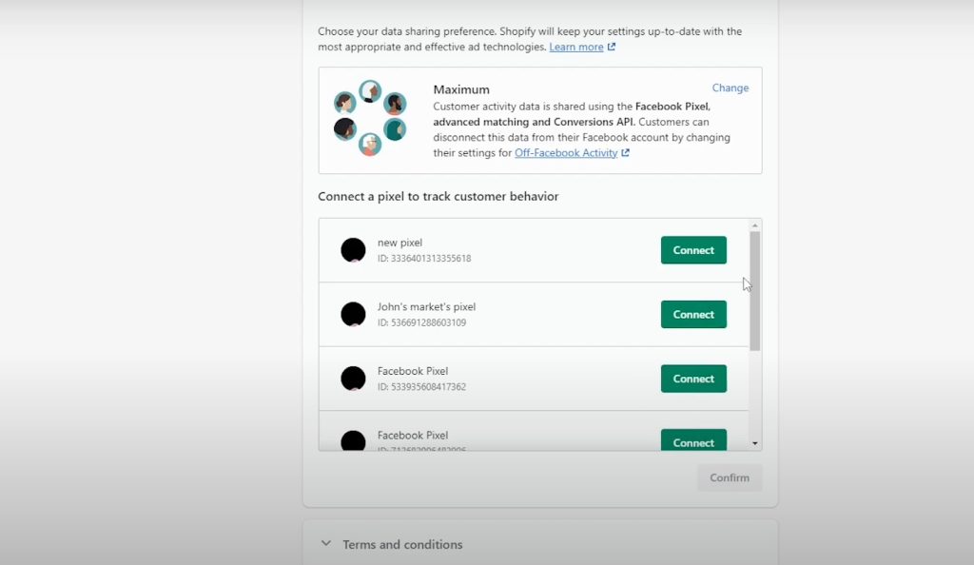The height and width of the screenshot is (565, 974).
Task: Change the Maximum data sharing level
Action: click(730, 88)
